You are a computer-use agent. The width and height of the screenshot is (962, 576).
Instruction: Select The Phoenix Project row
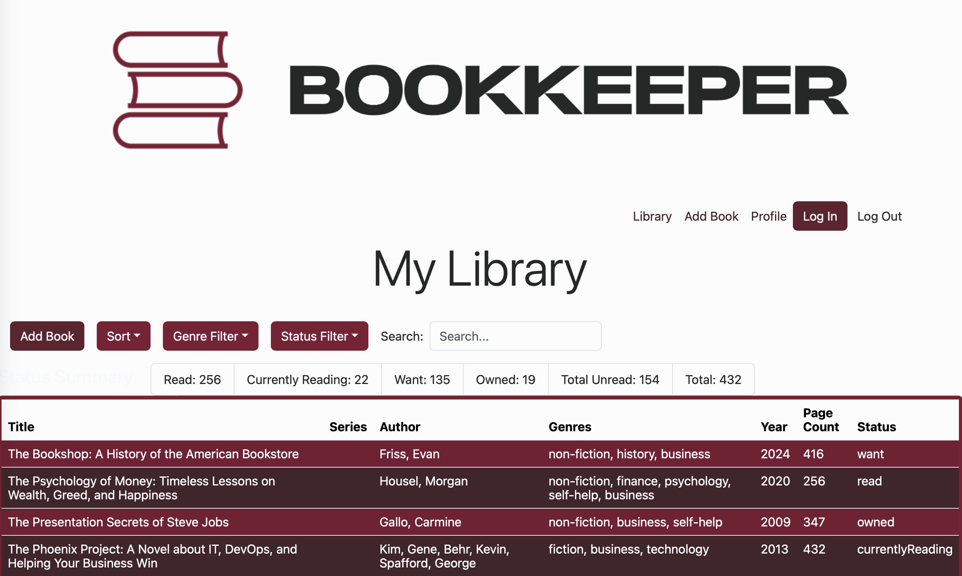coord(153,556)
